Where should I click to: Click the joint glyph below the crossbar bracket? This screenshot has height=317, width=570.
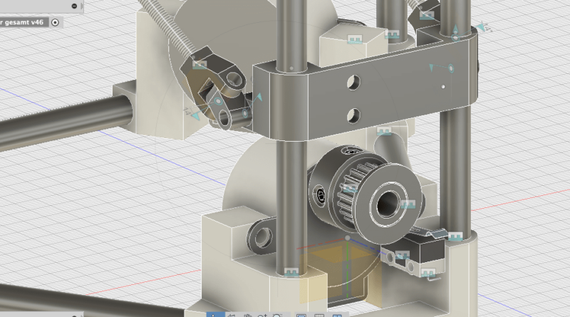coord(384,131)
